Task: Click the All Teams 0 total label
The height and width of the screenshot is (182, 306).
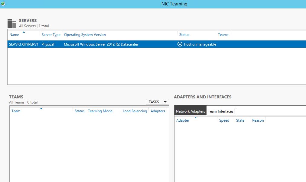Action: point(23,102)
